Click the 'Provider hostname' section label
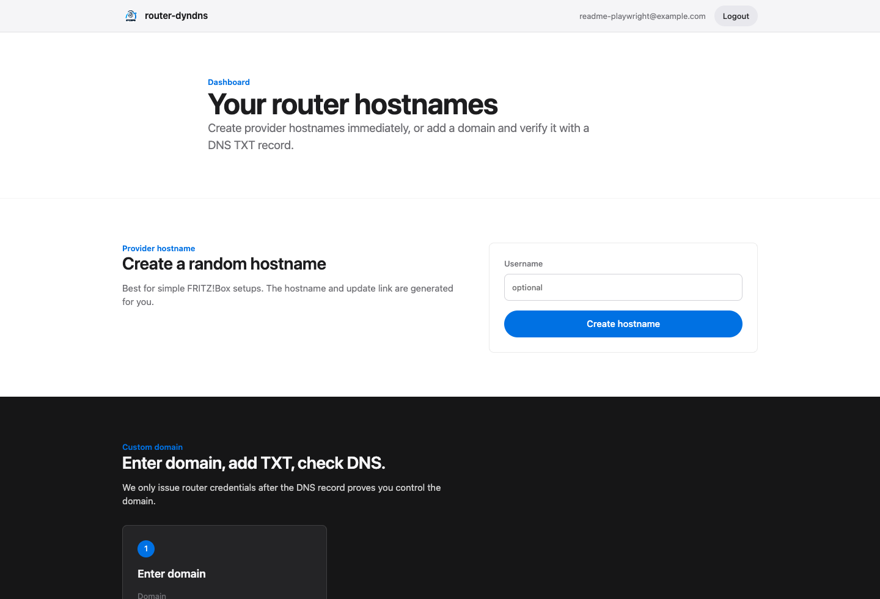The height and width of the screenshot is (599, 880). click(x=159, y=248)
